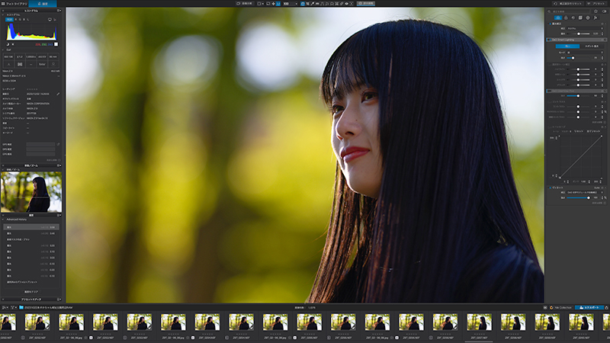The image size is (610, 343).
Task: Open the Color tools palette icon
Action: [566, 18]
